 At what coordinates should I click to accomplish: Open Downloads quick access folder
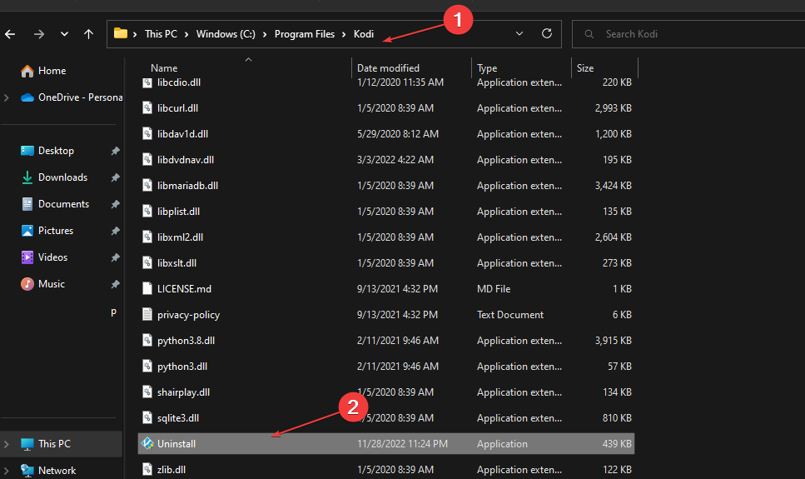click(x=54, y=177)
